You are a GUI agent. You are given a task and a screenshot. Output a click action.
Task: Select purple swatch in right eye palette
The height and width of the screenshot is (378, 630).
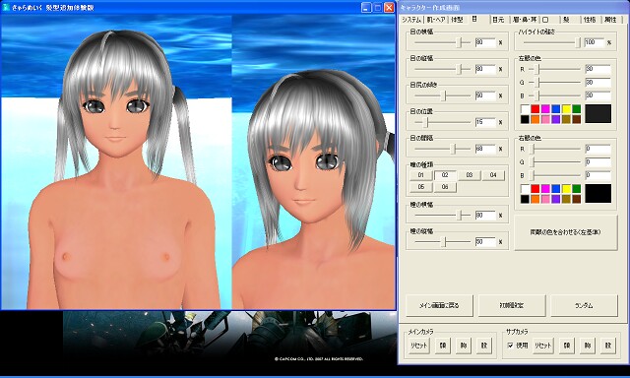click(x=555, y=199)
